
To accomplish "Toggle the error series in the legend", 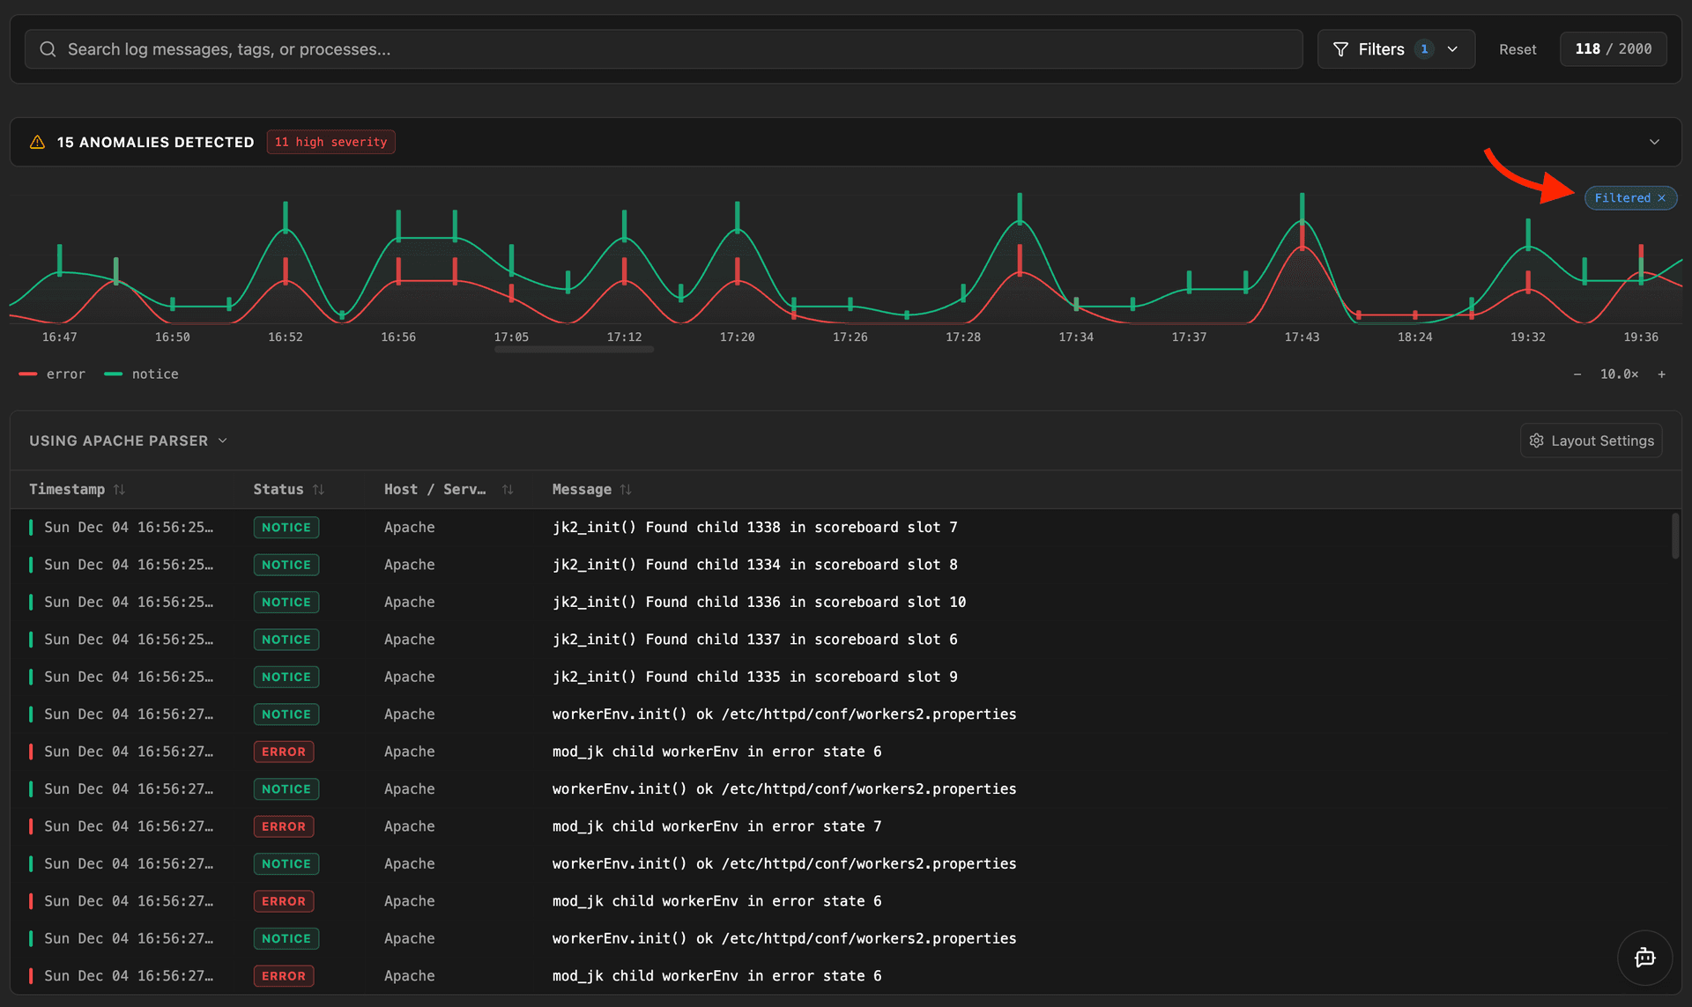I will (52, 374).
